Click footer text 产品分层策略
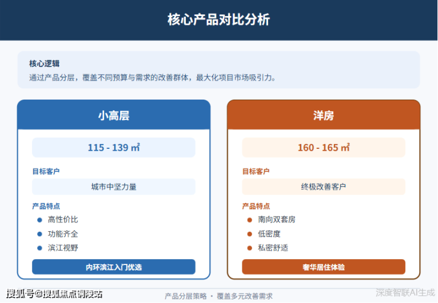438x303 pixels. click(185, 296)
